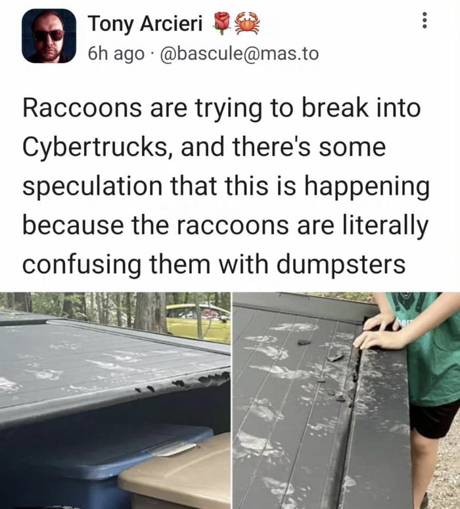This screenshot has width=460, height=509.
Task: Click the rose emoji beside the name
Action: pyautogui.click(x=221, y=24)
